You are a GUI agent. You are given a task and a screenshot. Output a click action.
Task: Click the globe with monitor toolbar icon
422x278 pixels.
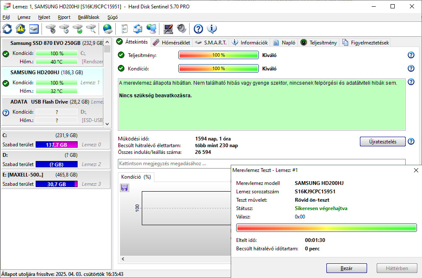click(x=151, y=29)
